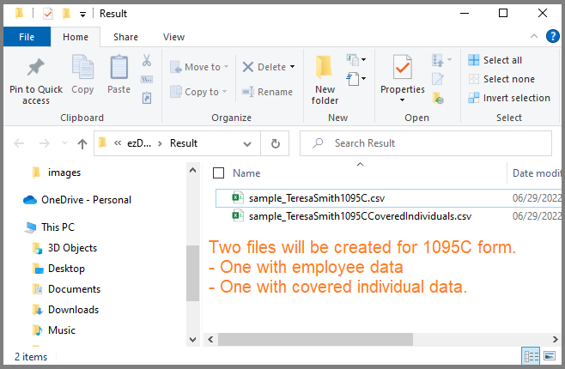Switch to Large icons view

(x=550, y=356)
